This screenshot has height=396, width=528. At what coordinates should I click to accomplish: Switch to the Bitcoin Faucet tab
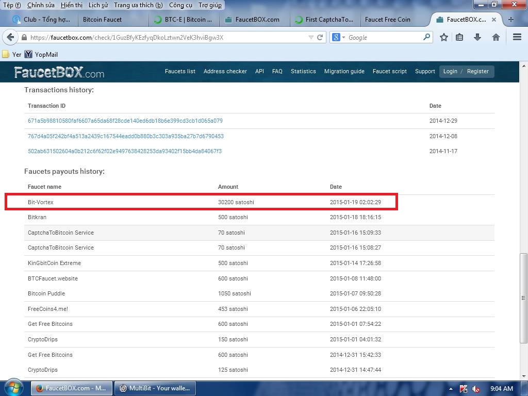click(x=103, y=20)
